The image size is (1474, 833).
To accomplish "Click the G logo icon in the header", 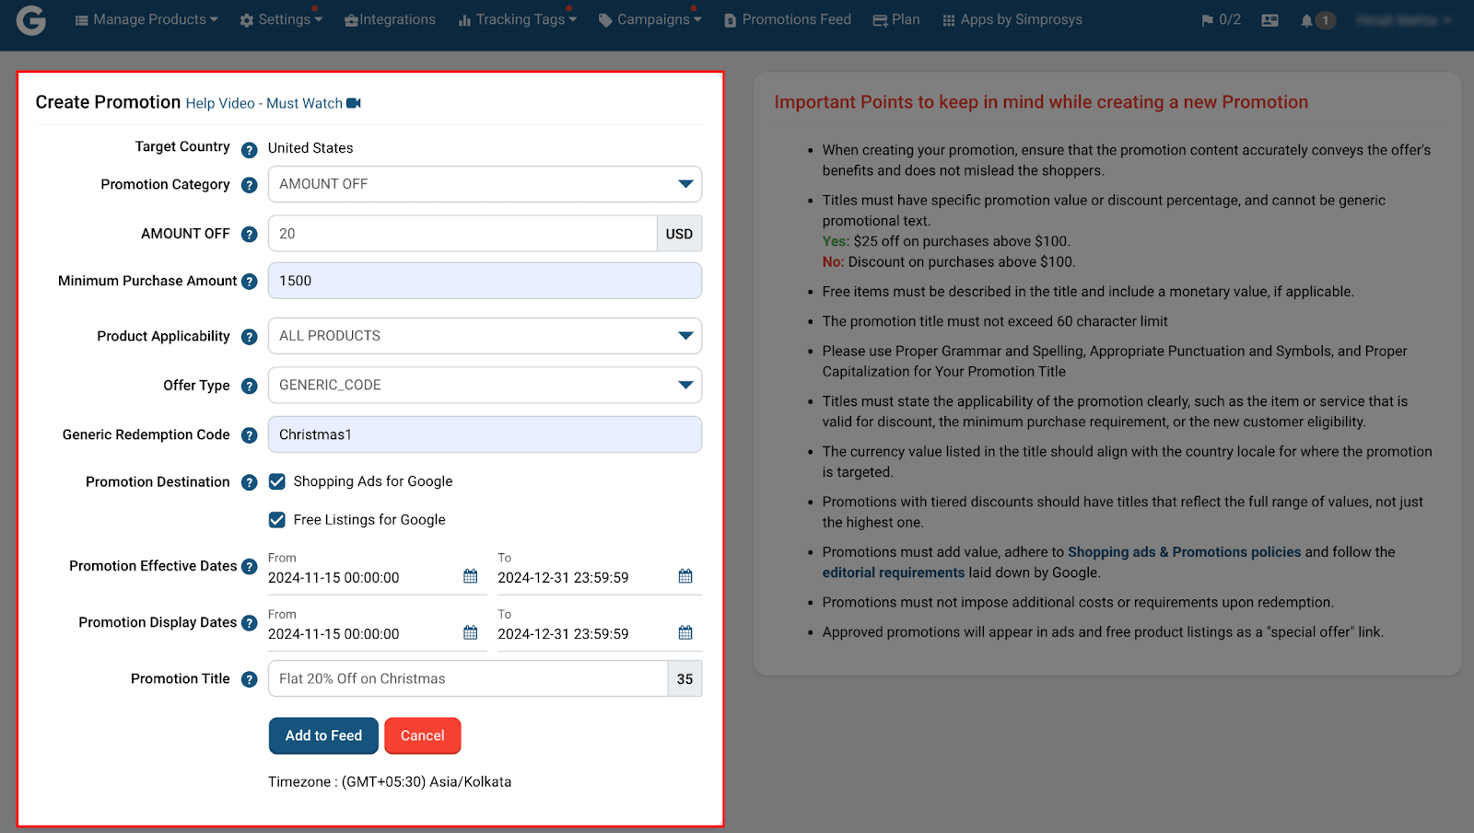I will tap(30, 19).
